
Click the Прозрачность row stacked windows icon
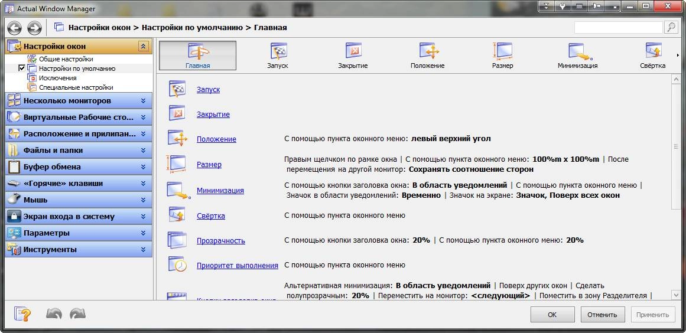coord(178,240)
